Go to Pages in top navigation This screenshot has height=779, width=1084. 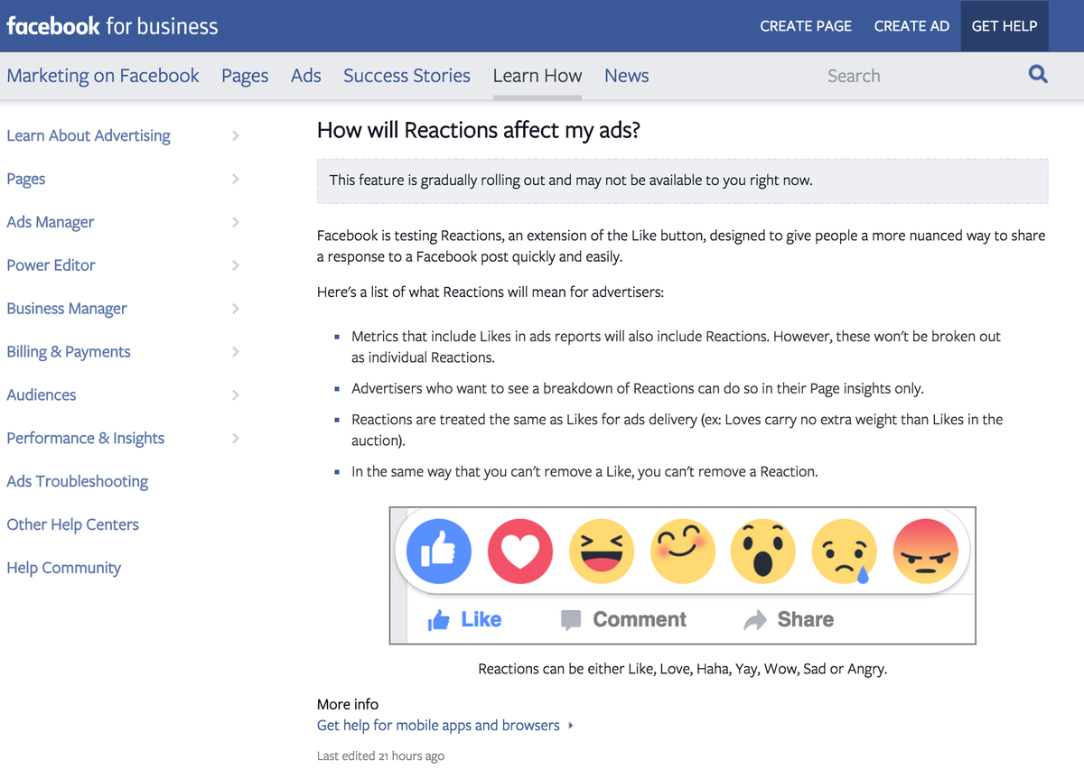245,76
